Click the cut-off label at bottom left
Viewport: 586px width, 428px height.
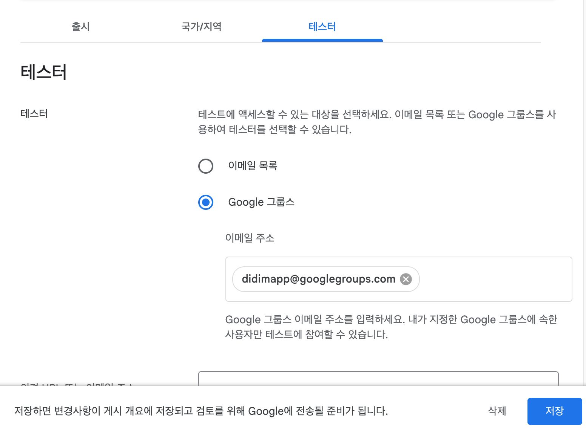(76, 384)
